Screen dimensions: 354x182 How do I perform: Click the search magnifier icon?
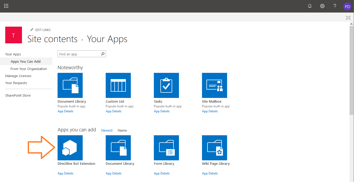point(103,54)
